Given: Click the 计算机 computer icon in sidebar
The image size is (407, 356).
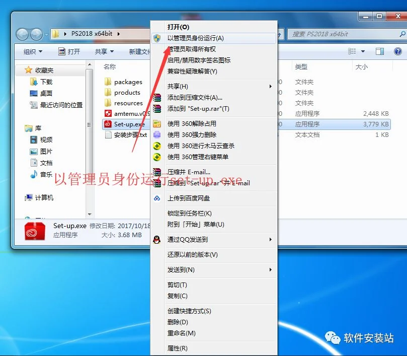Looking at the screenshot, I should coord(28,197).
